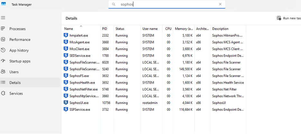Click the Sophos Health Service description
This screenshot has height=134, width=301.
[x=228, y=82]
